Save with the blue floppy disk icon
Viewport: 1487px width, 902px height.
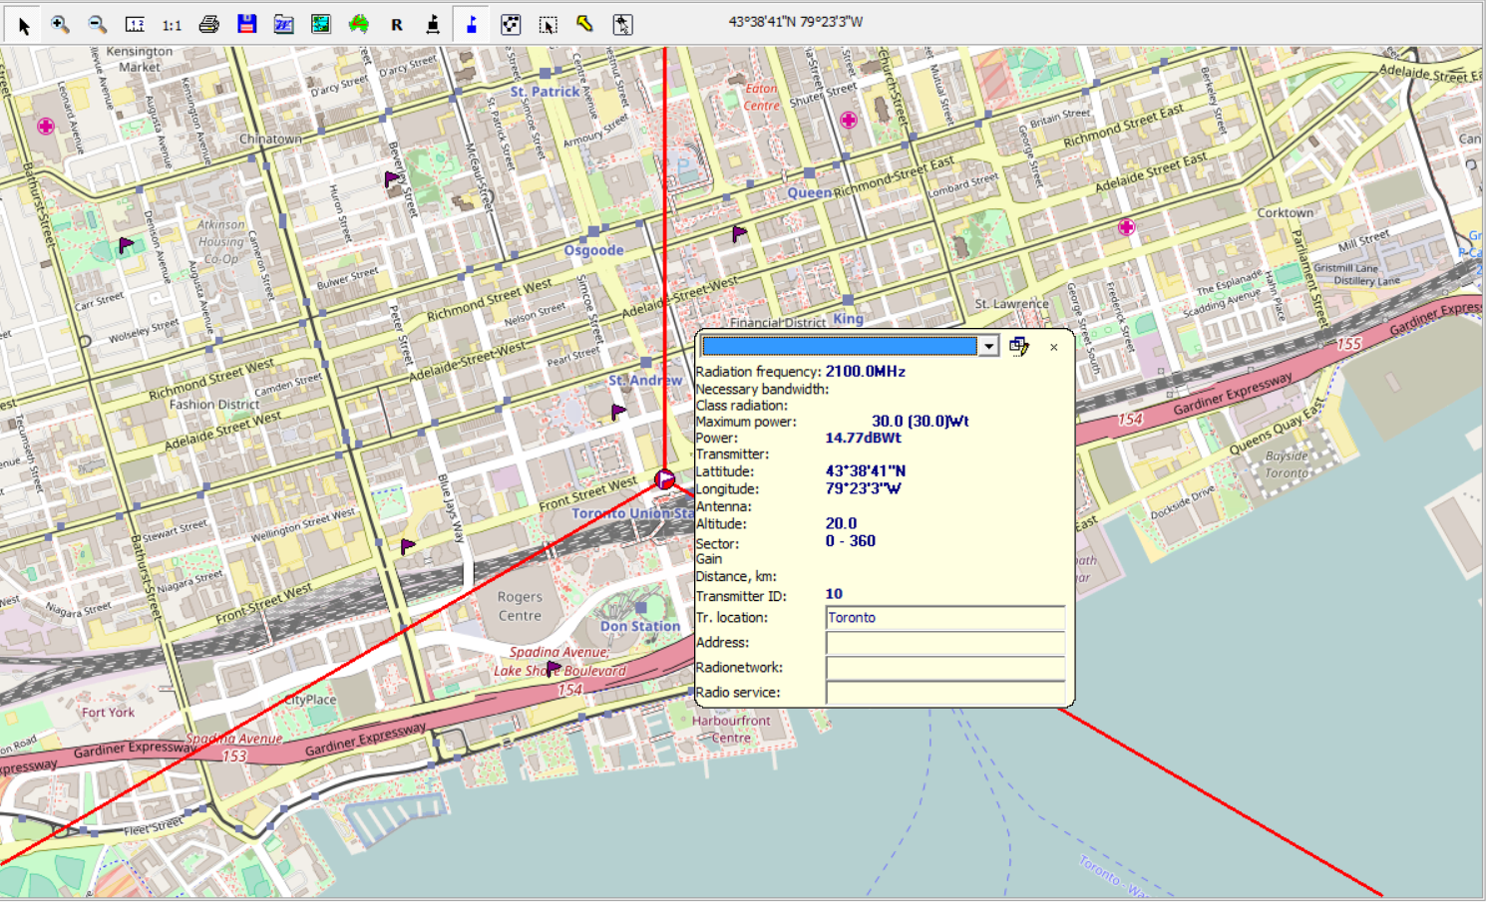[246, 25]
